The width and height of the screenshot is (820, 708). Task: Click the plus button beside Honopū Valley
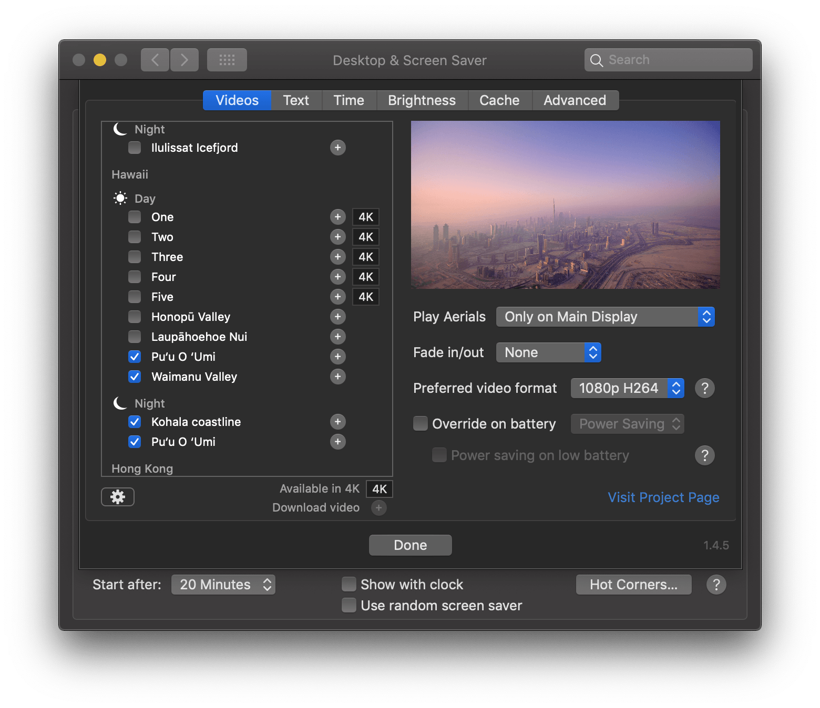pos(337,317)
